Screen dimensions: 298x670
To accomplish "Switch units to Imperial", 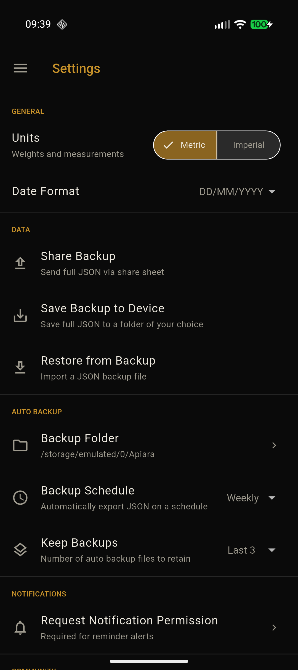I will (248, 145).
